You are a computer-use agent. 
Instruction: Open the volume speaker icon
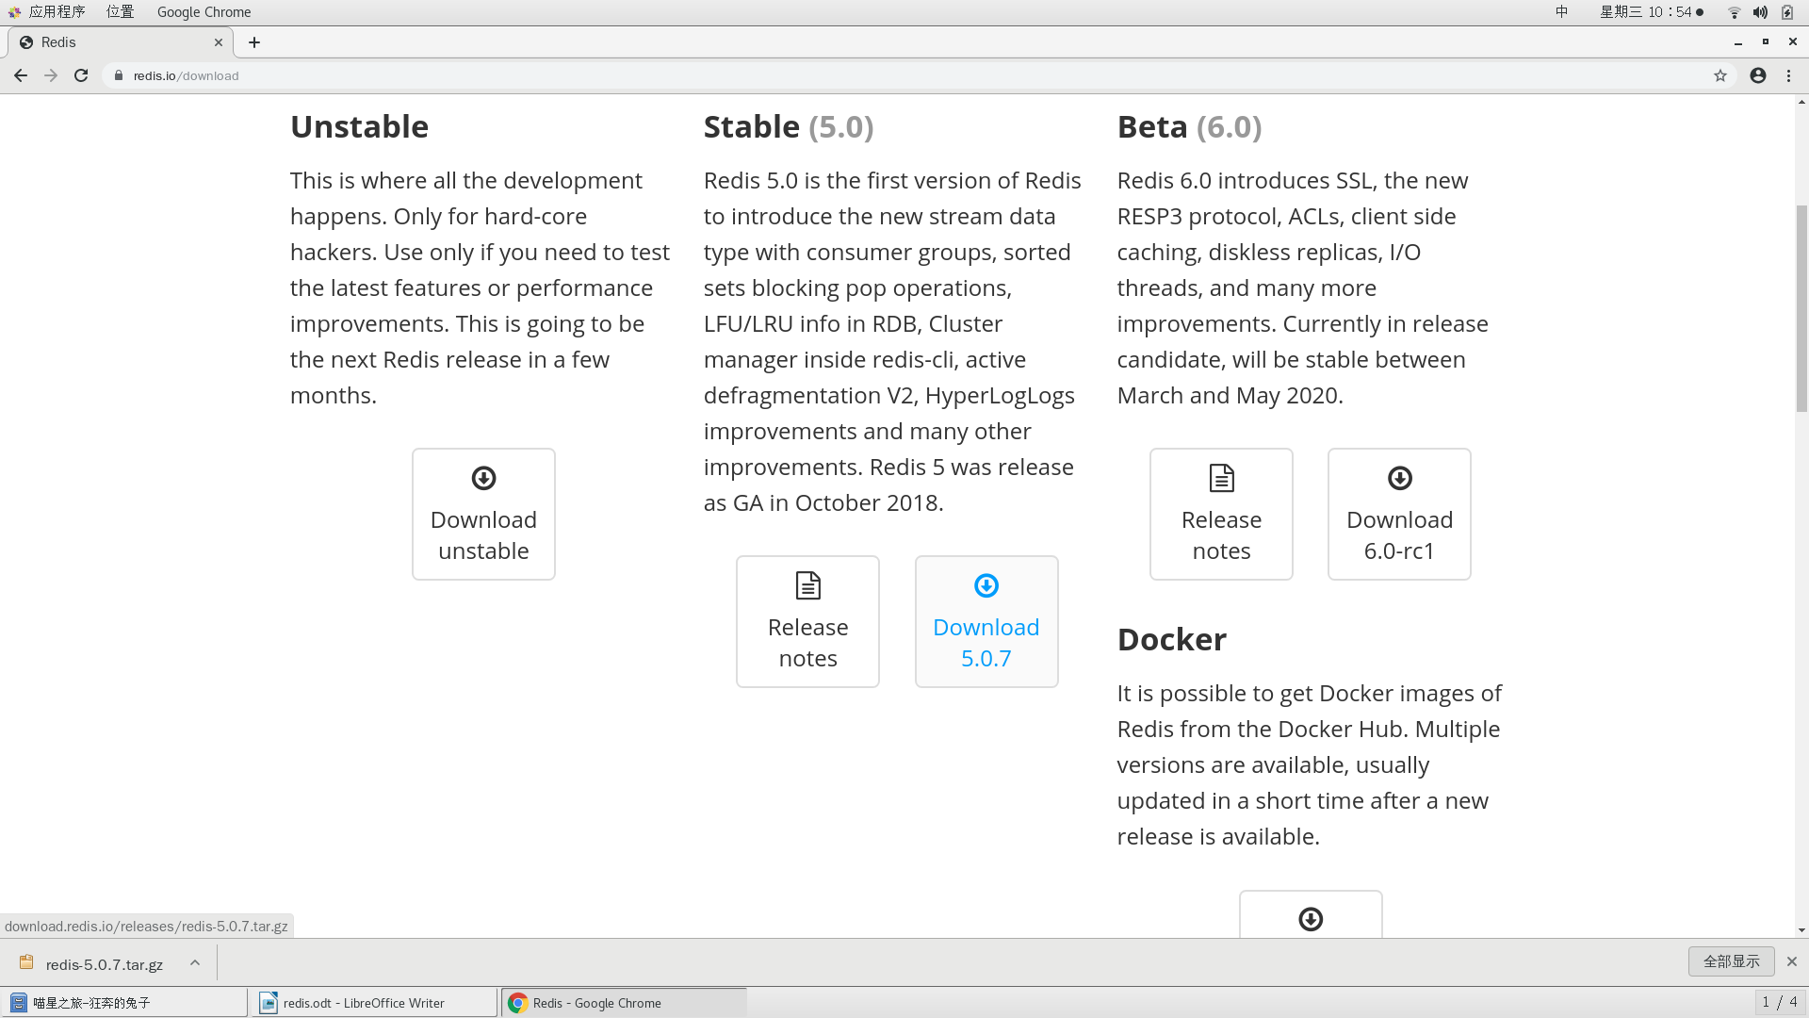[1760, 12]
